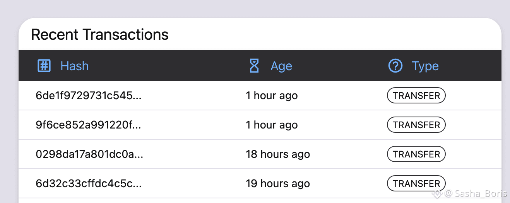Open transaction hash 6d32c33cffdc4c5c...
Image resolution: width=510 pixels, height=203 pixels.
89,184
